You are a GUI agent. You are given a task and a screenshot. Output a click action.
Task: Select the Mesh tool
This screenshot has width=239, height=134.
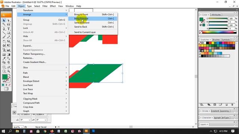[x=4, y=54]
